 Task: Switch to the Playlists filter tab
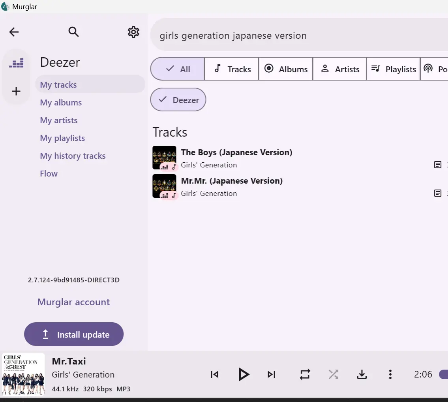click(394, 69)
